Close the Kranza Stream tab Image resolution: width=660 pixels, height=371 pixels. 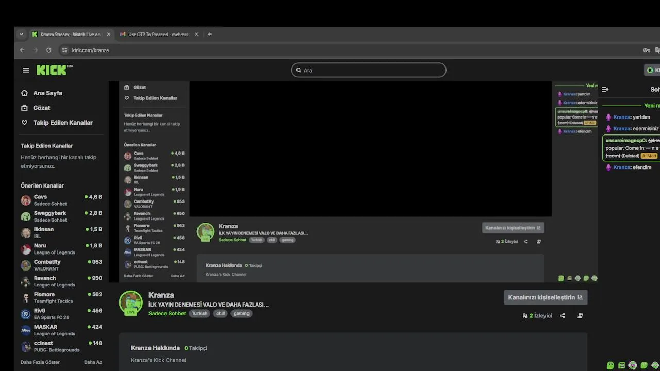click(108, 35)
